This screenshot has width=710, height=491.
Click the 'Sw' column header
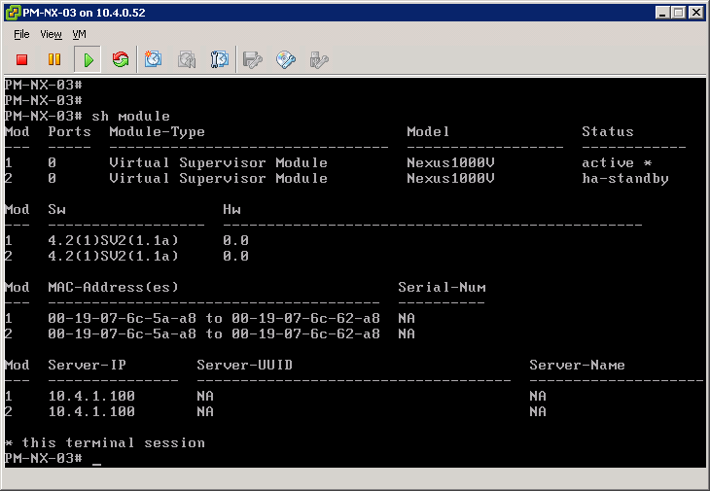[x=57, y=209]
